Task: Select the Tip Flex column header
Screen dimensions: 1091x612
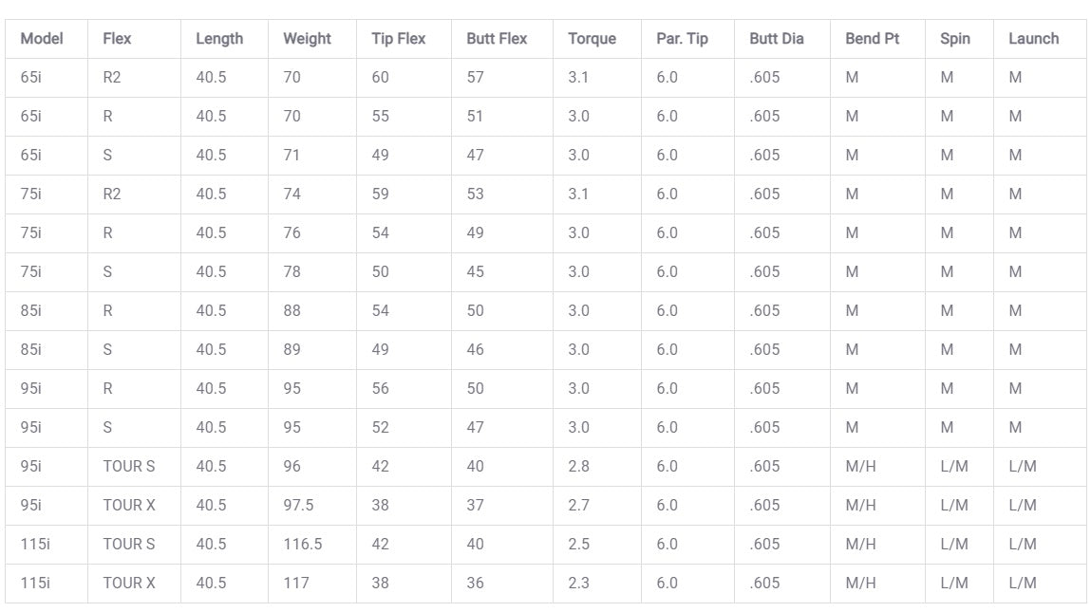Action: click(x=399, y=39)
